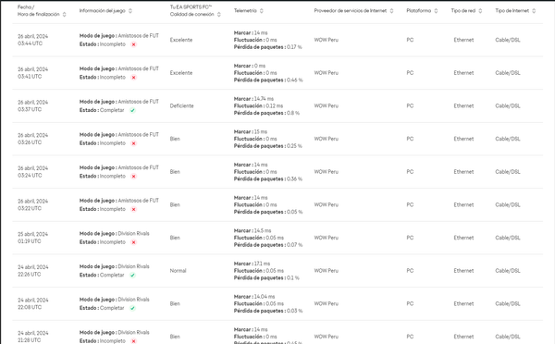
Task: Click red X on 03:22 UTC match
Action: (133, 210)
